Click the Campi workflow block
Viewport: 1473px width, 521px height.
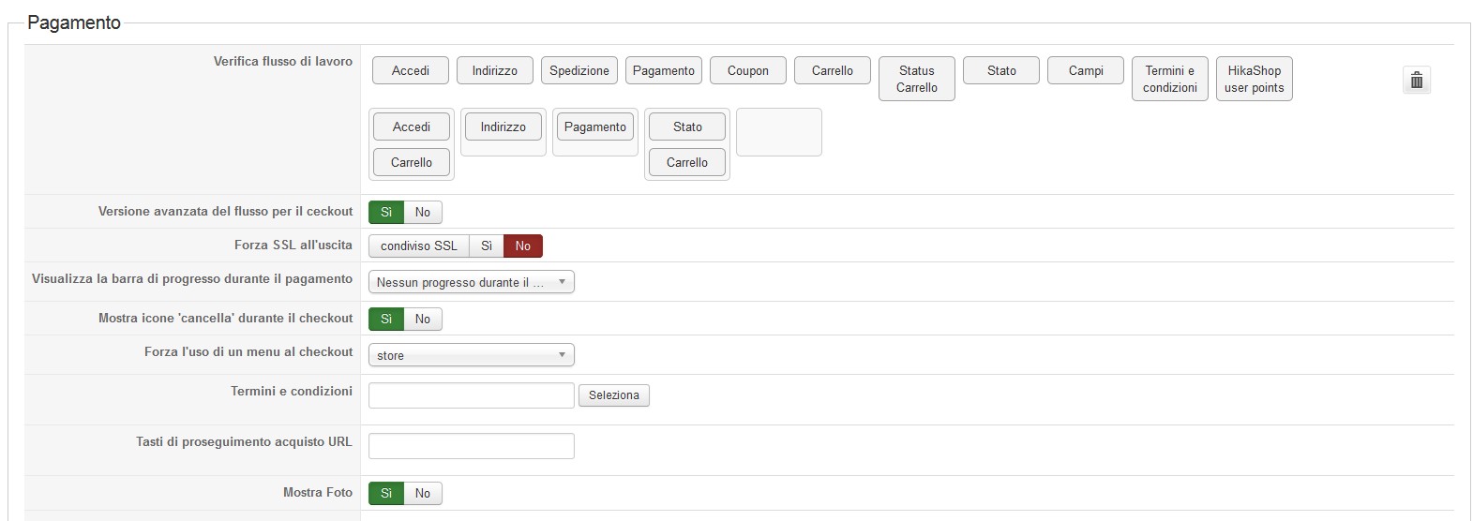point(1086,70)
